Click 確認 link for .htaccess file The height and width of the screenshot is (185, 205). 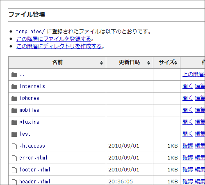pyautogui.click(x=188, y=146)
